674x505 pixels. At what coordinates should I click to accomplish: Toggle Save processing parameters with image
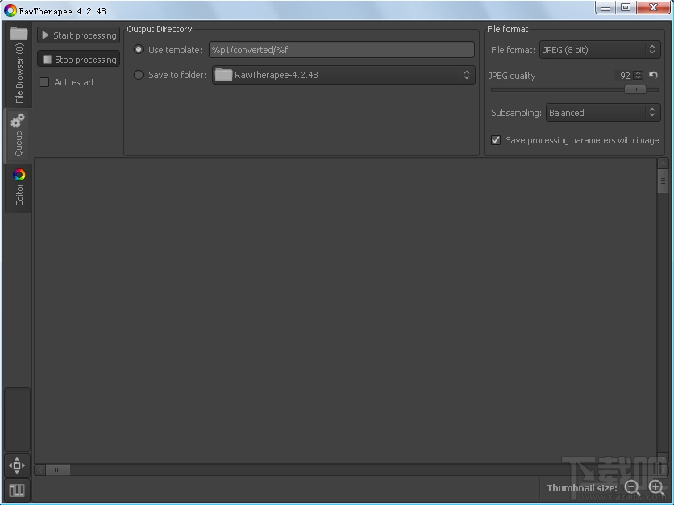pyautogui.click(x=496, y=140)
